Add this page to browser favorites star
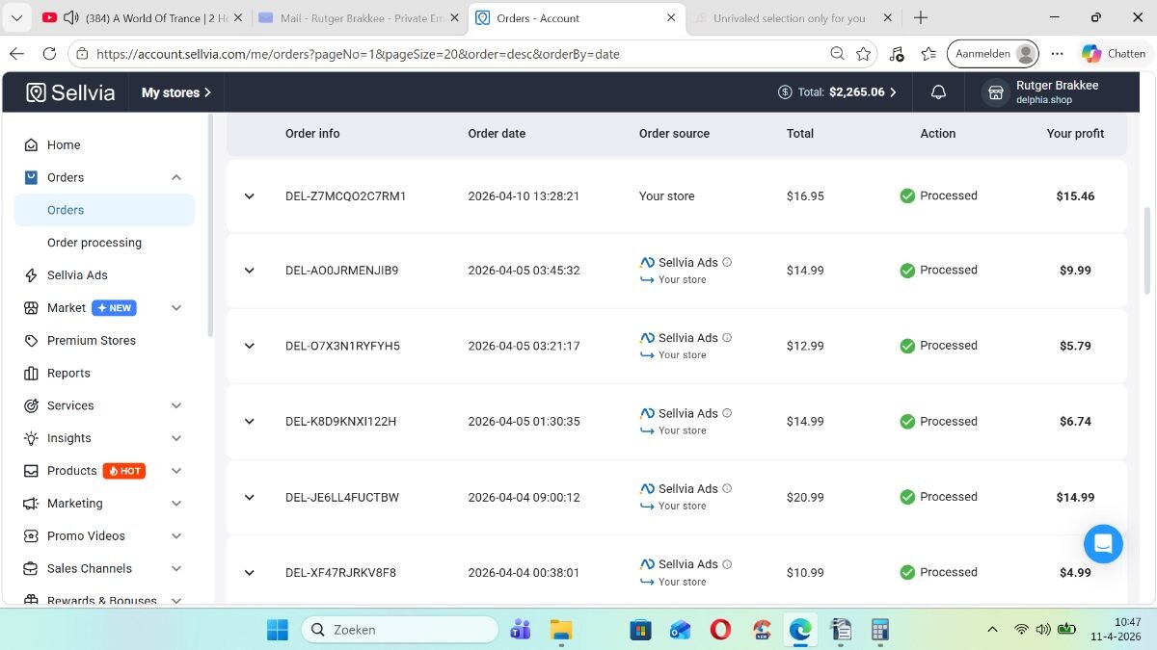Image resolution: width=1157 pixels, height=650 pixels. [864, 54]
